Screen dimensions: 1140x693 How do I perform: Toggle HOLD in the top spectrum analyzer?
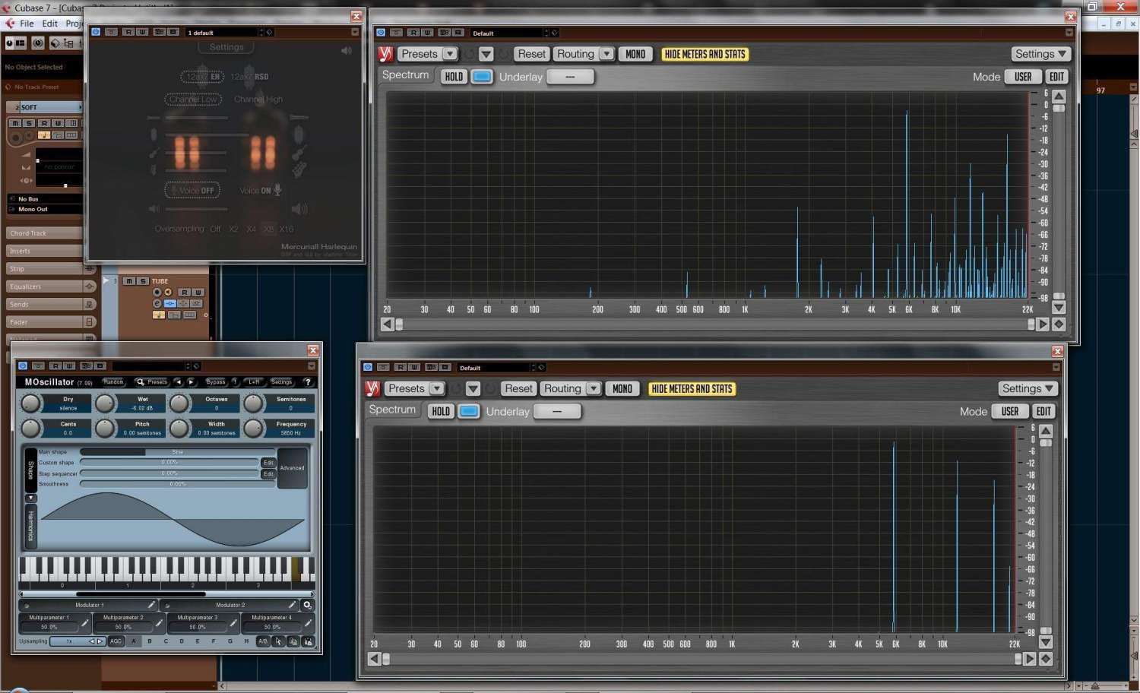click(454, 77)
